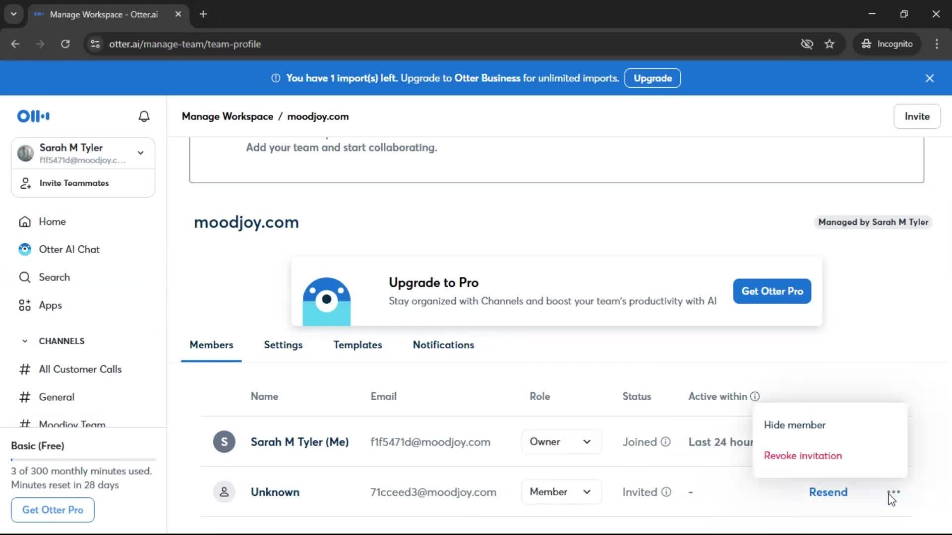952x535 pixels.
Task: Click the third-party cookies blocked eye icon
Action: (x=807, y=44)
